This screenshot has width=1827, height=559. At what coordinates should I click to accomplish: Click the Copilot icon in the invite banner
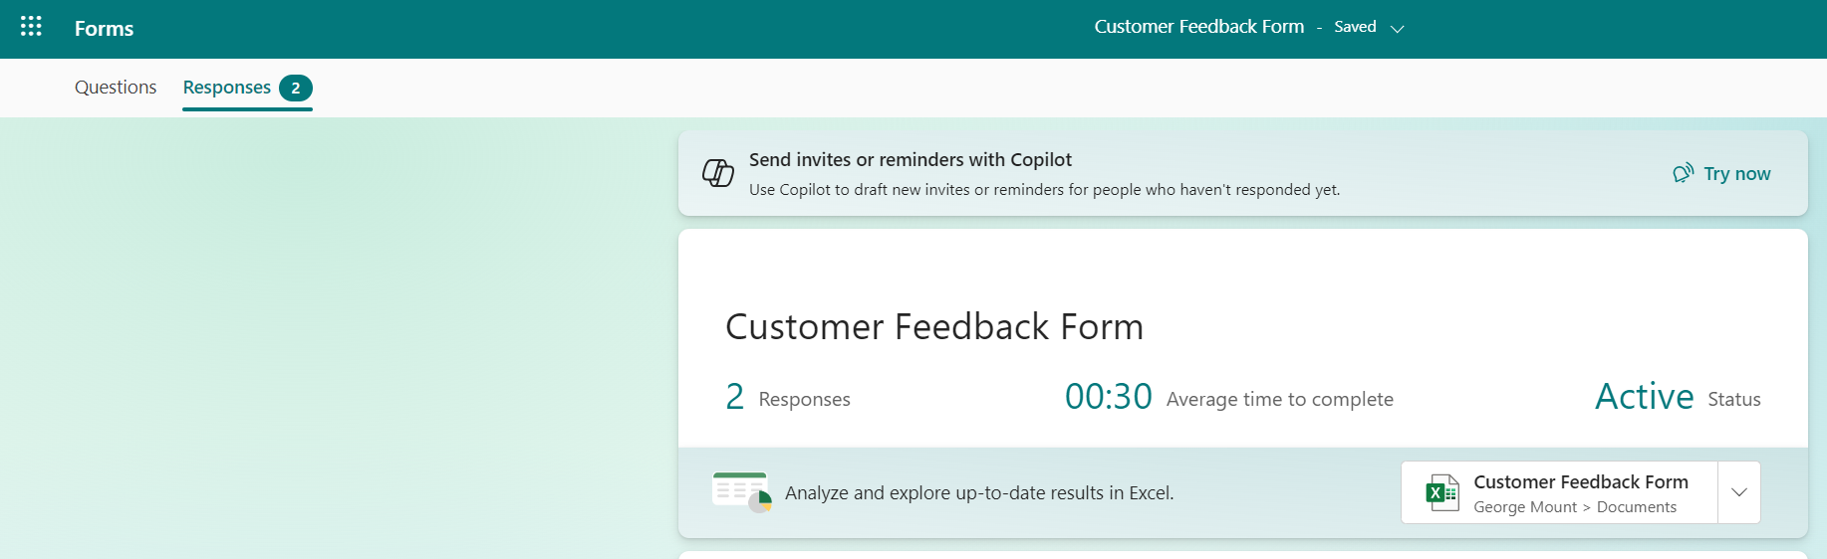coord(718,173)
